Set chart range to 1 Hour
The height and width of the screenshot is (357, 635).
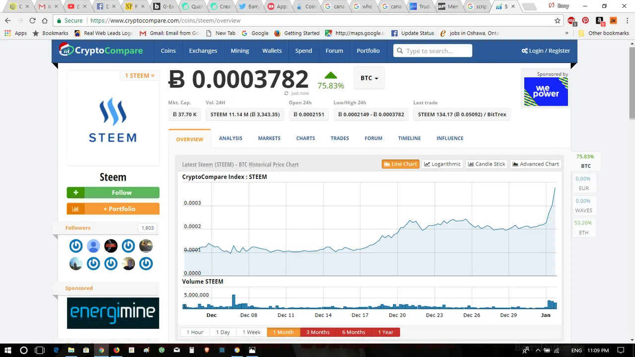click(195, 332)
